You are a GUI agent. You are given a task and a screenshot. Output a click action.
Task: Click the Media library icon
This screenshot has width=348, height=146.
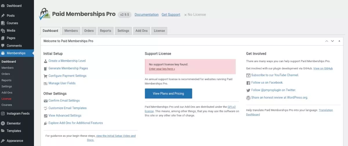pos(3,30)
